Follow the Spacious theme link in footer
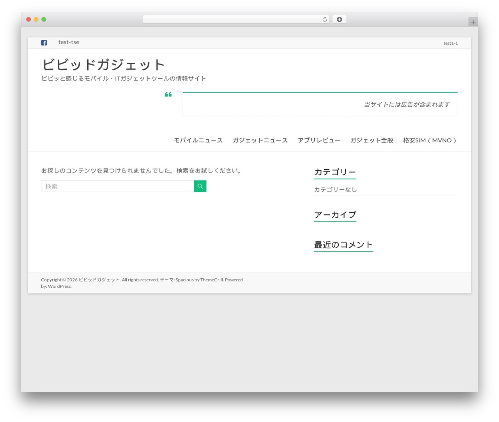This screenshot has width=499, height=422. [x=184, y=280]
